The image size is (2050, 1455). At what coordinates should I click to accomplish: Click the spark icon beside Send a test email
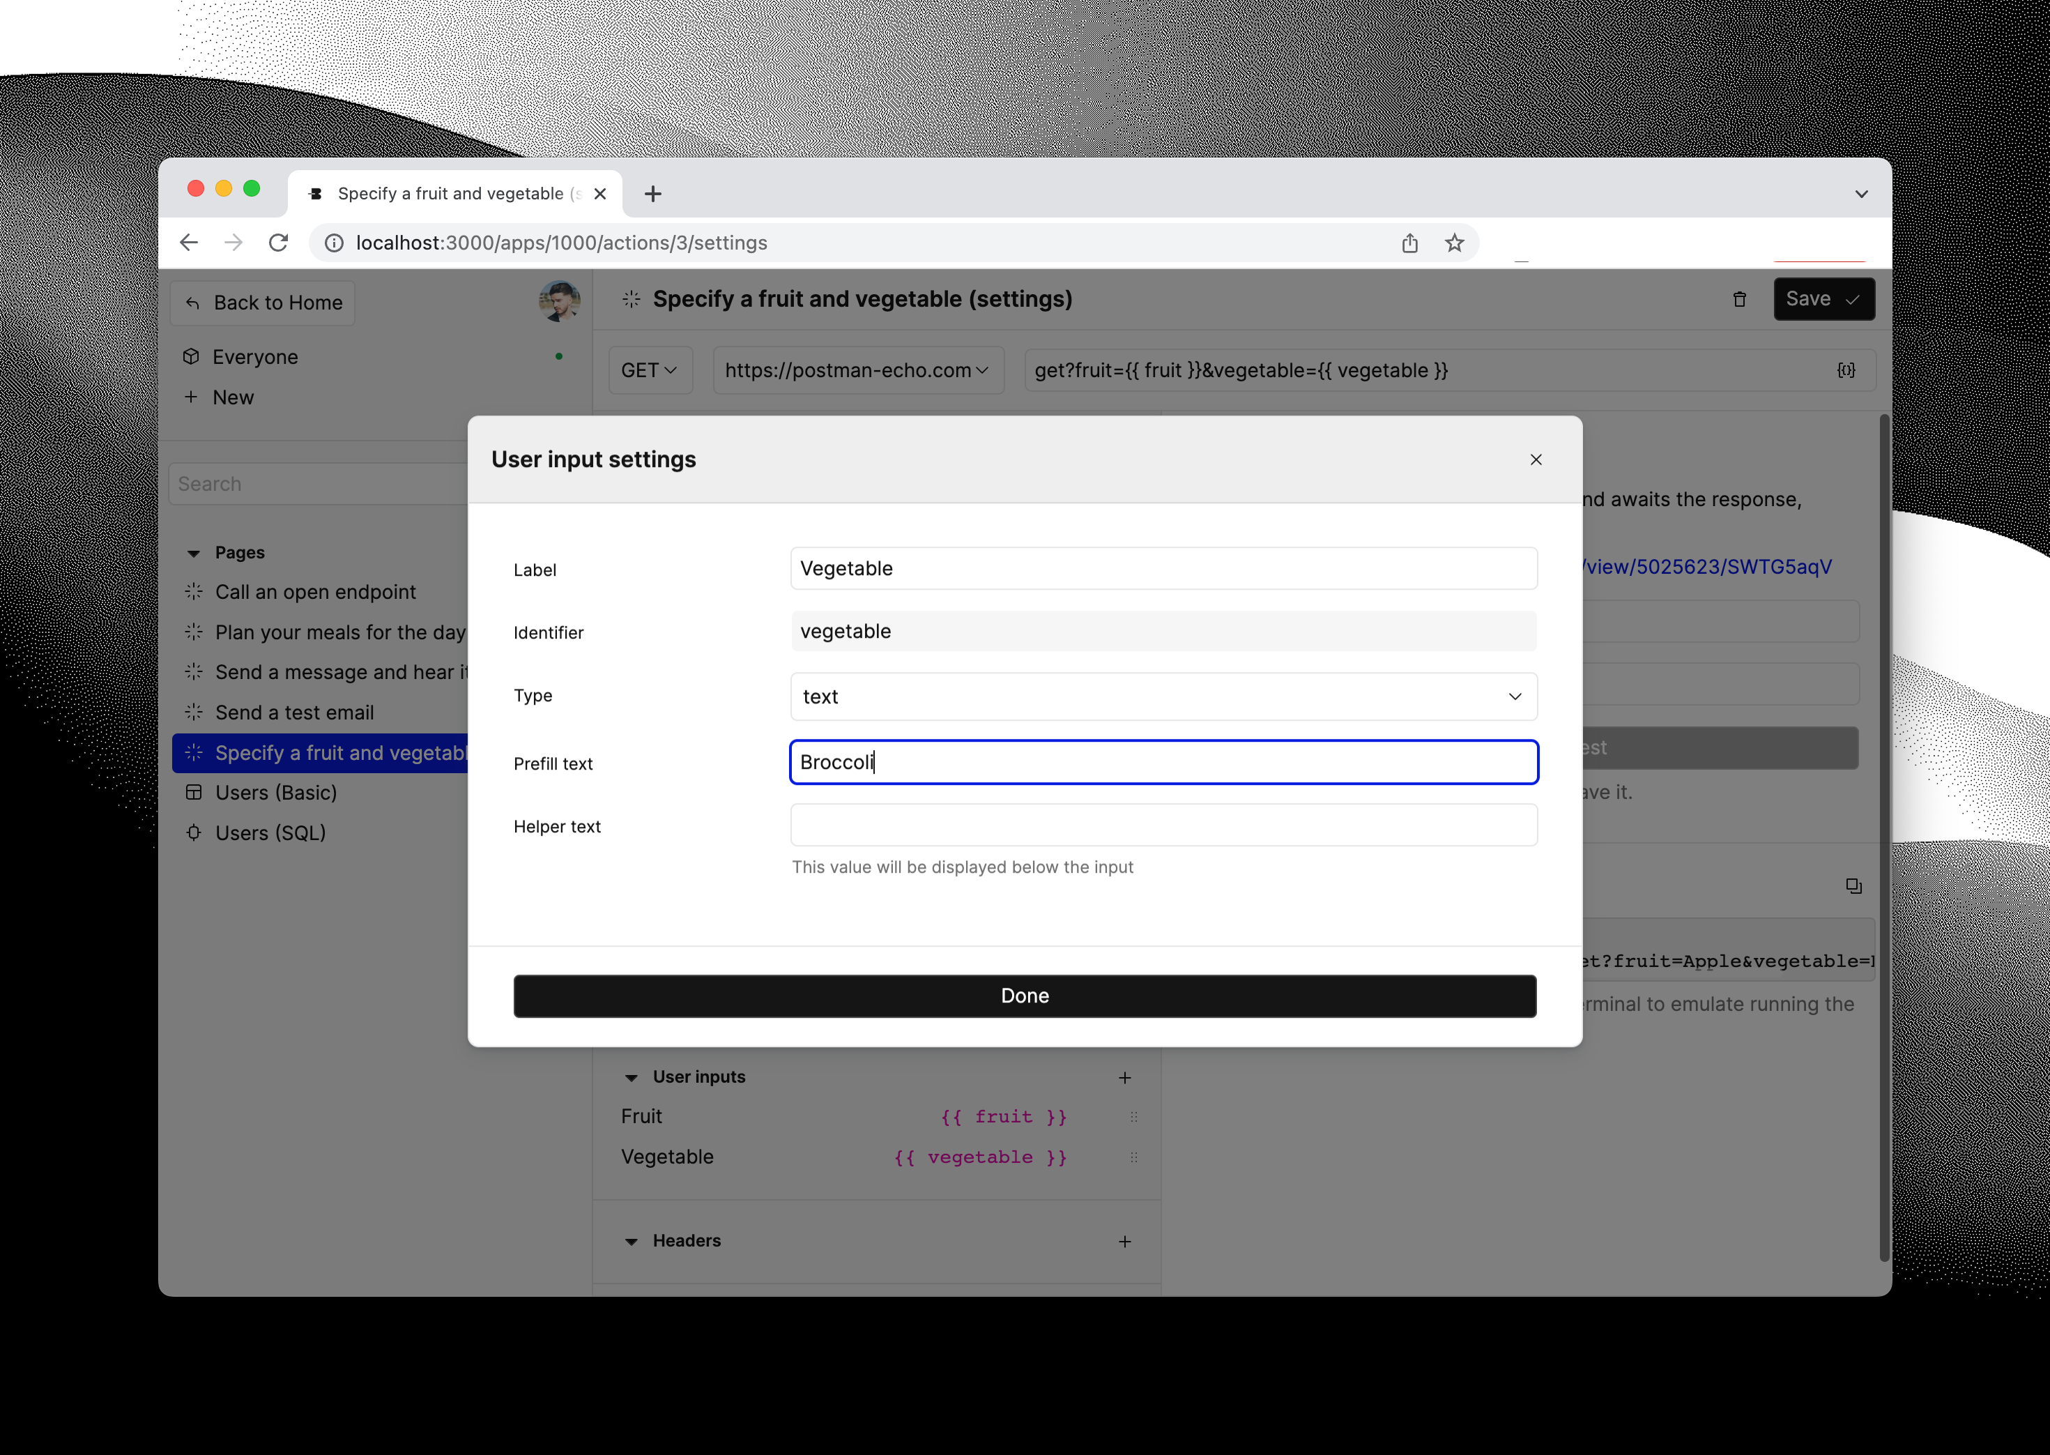coord(194,713)
